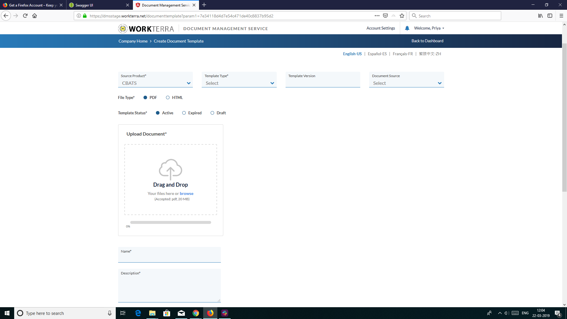Click the WorkTerra logo
The image size is (567, 319).
tap(146, 29)
